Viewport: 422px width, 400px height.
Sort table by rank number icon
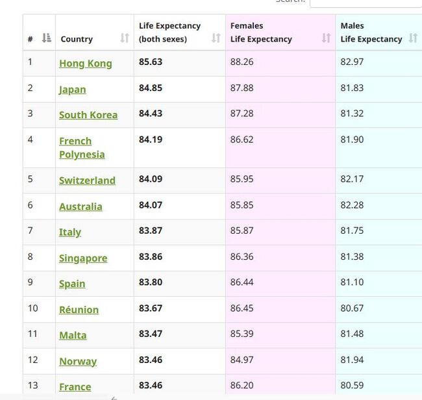pyautogui.click(x=46, y=38)
